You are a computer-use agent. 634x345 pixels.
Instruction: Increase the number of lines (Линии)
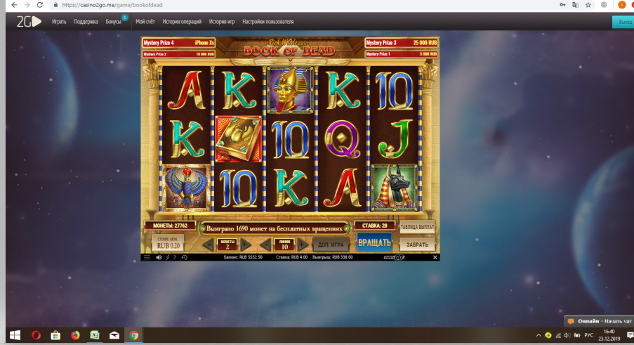coord(302,245)
